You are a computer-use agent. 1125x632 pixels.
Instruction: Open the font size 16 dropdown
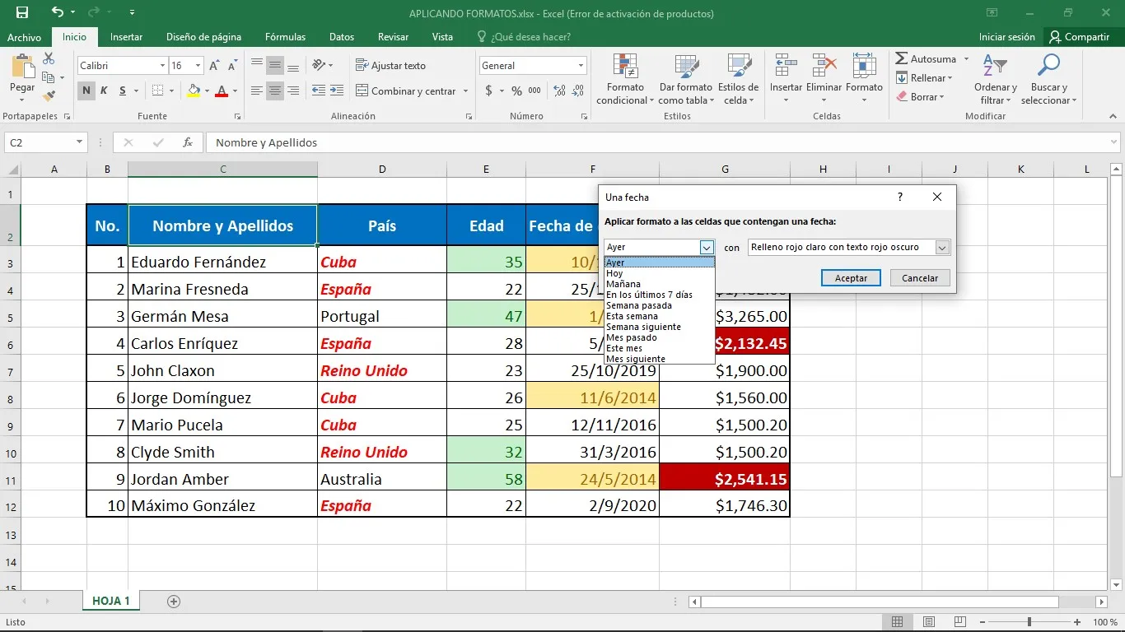198,66
